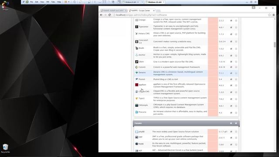
Task: Click the Forums section header title
Action: (138, 123)
